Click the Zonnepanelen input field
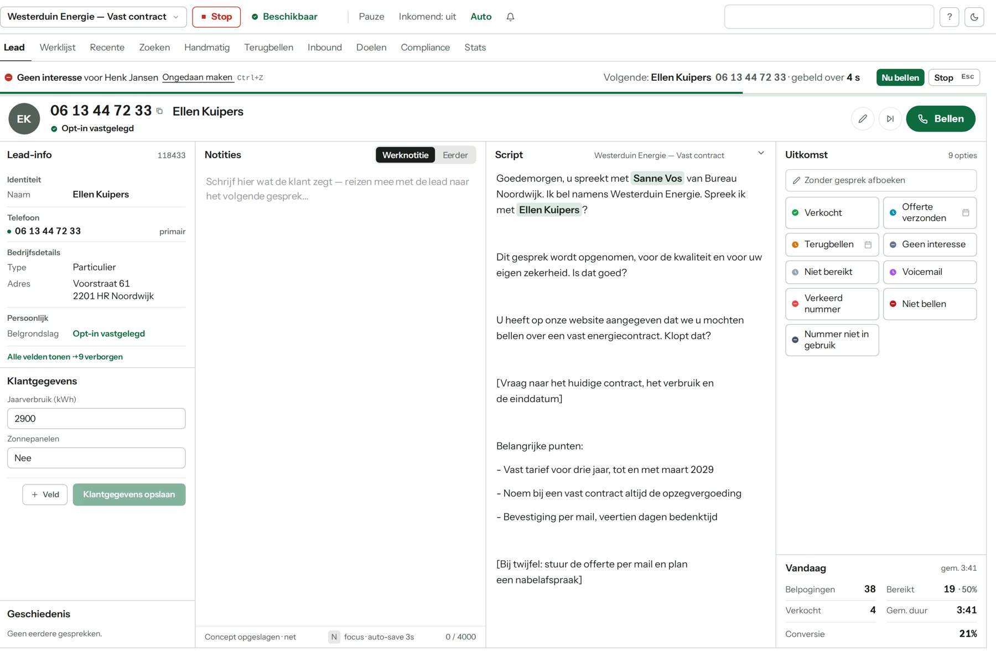This screenshot has height=656, width=996. tap(96, 458)
